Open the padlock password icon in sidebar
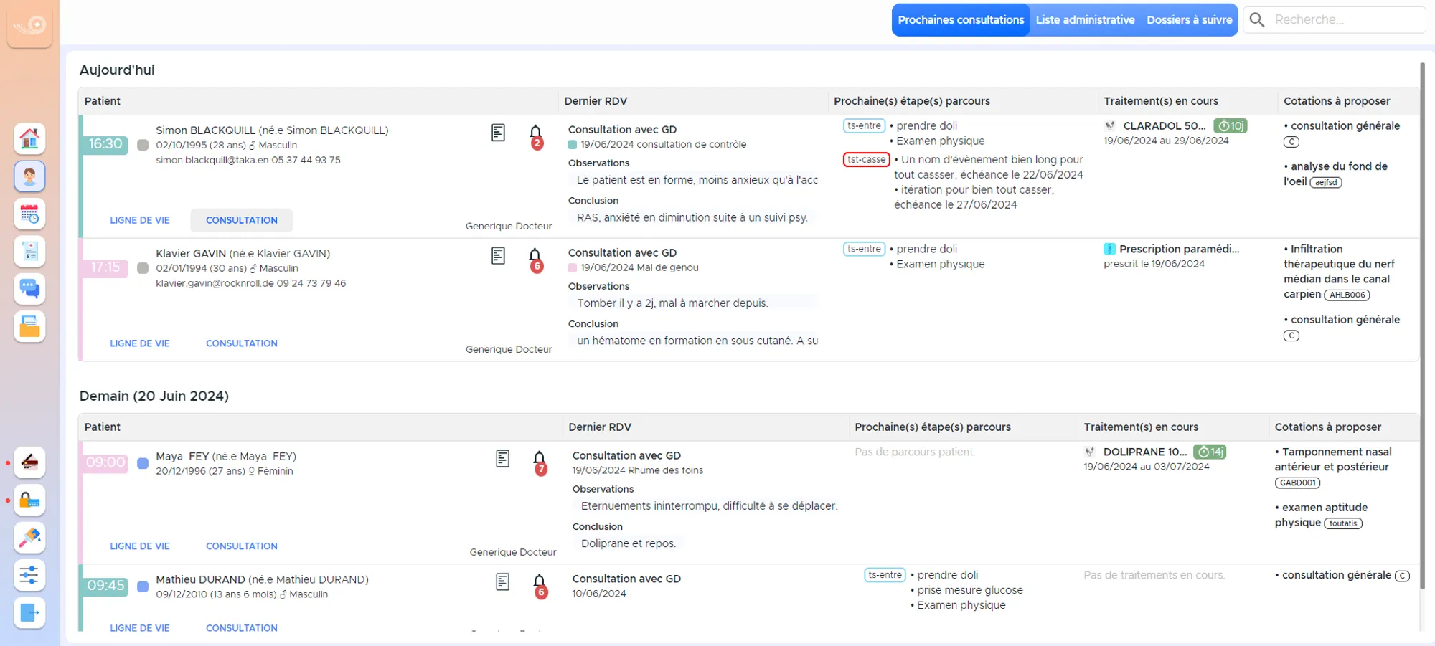 tap(29, 500)
